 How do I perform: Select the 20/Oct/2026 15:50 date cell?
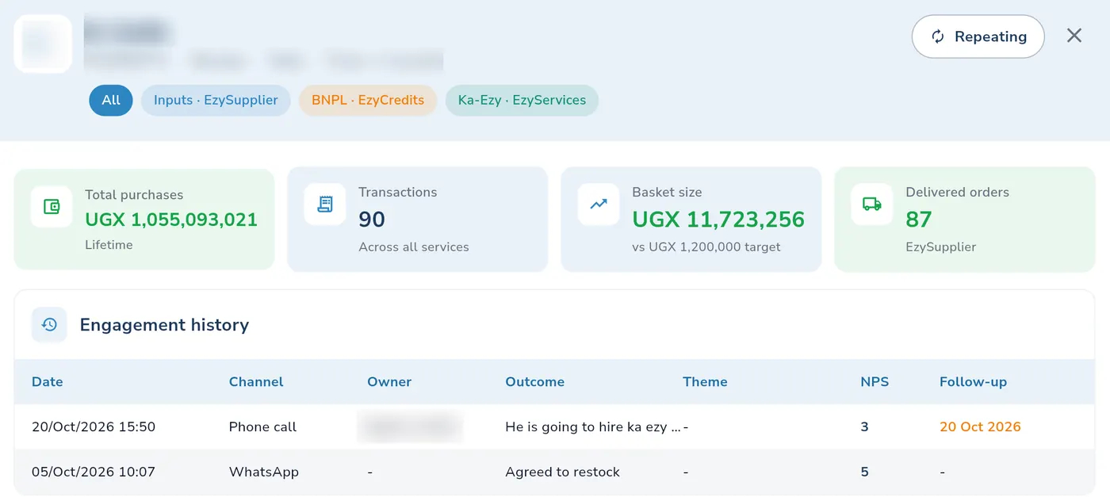94,426
